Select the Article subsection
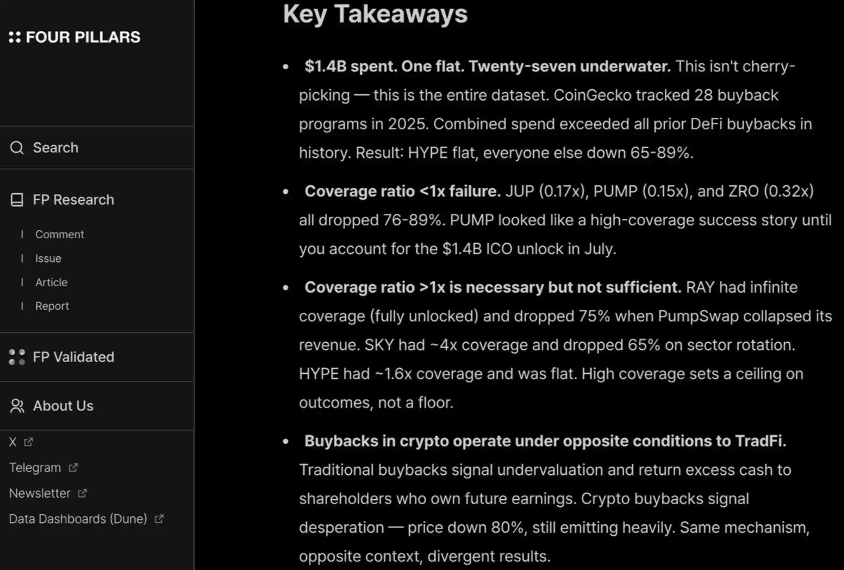 51,282
